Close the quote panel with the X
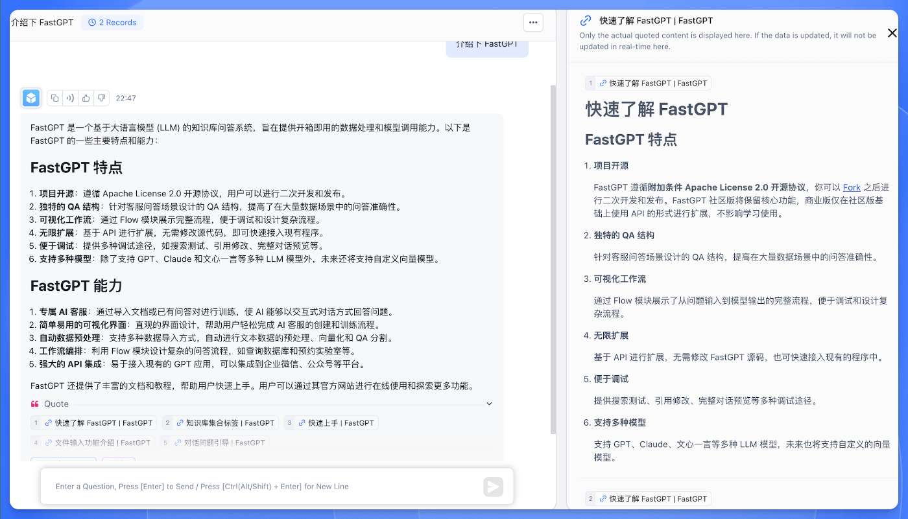The width and height of the screenshot is (908, 519). [892, 33]
